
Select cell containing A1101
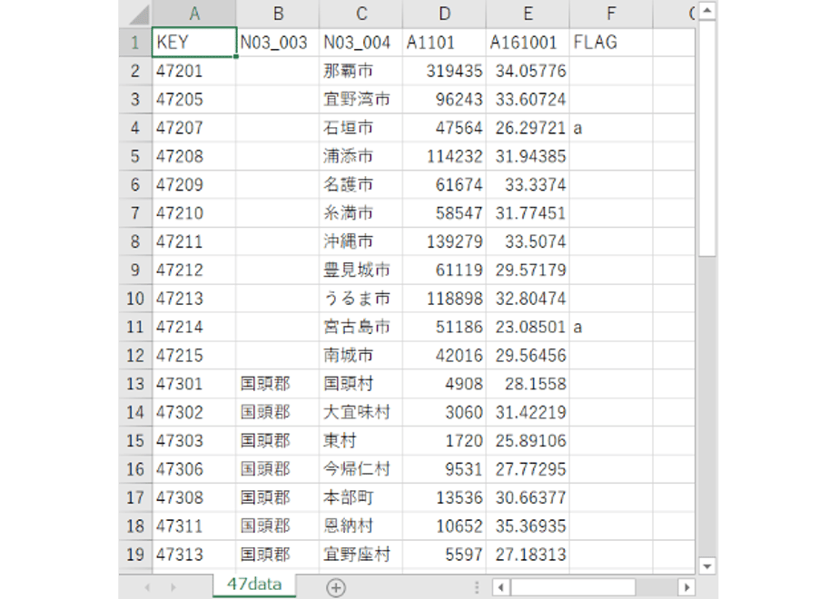[x=445, y=43]
